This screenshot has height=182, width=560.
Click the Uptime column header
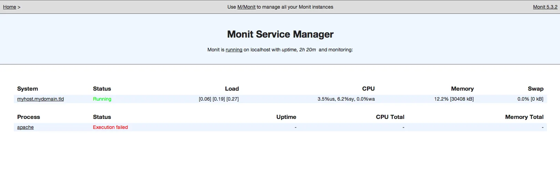(x=286, y=117)
